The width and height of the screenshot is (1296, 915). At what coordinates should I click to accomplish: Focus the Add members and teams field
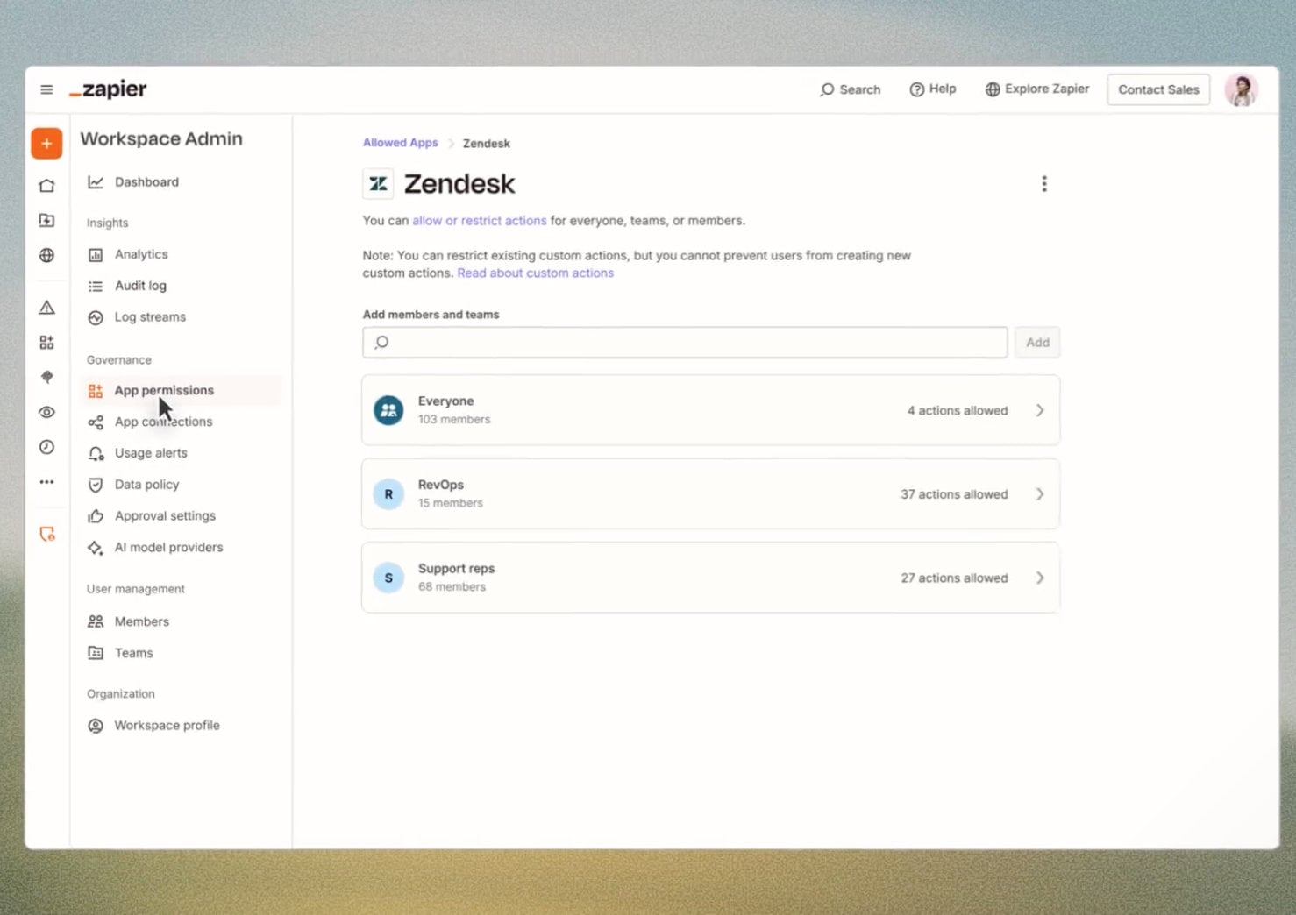(685, 343)
